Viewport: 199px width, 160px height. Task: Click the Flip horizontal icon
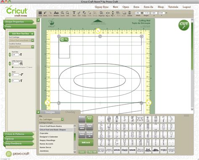[107, 14]
